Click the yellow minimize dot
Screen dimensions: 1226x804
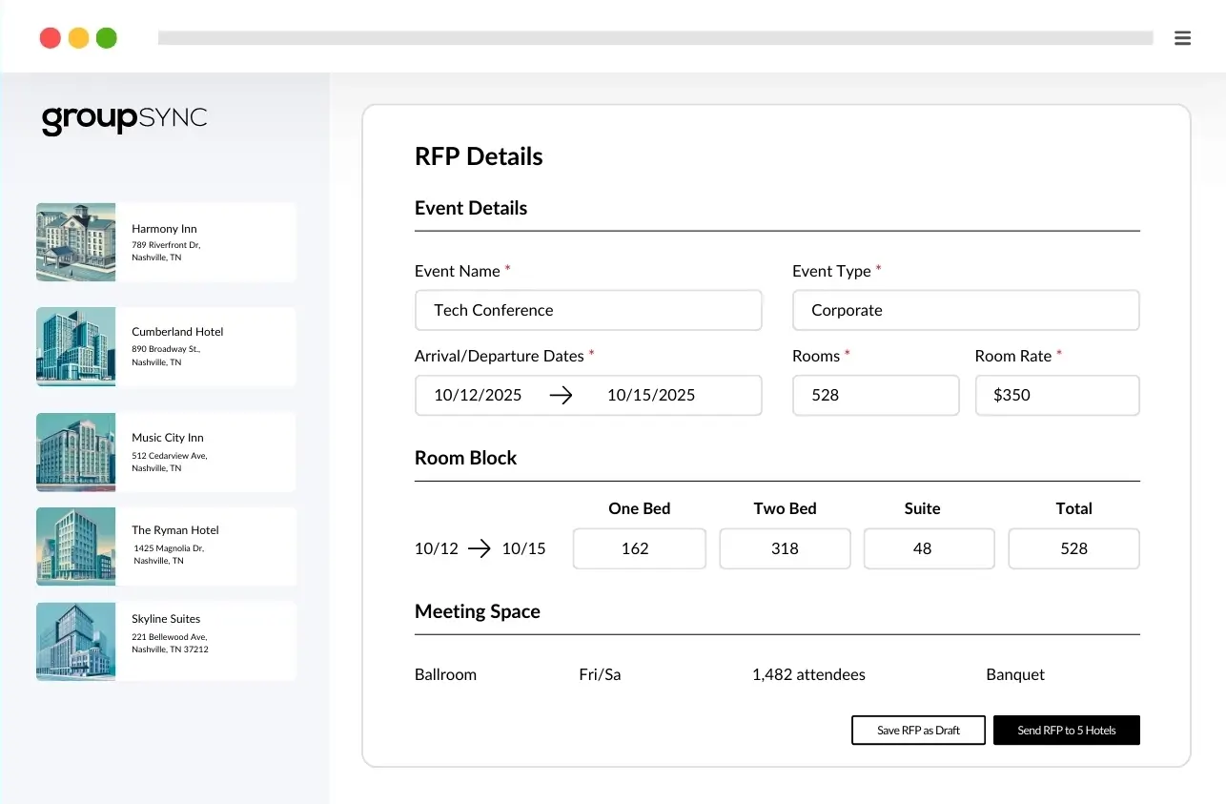tap(78, 38)
